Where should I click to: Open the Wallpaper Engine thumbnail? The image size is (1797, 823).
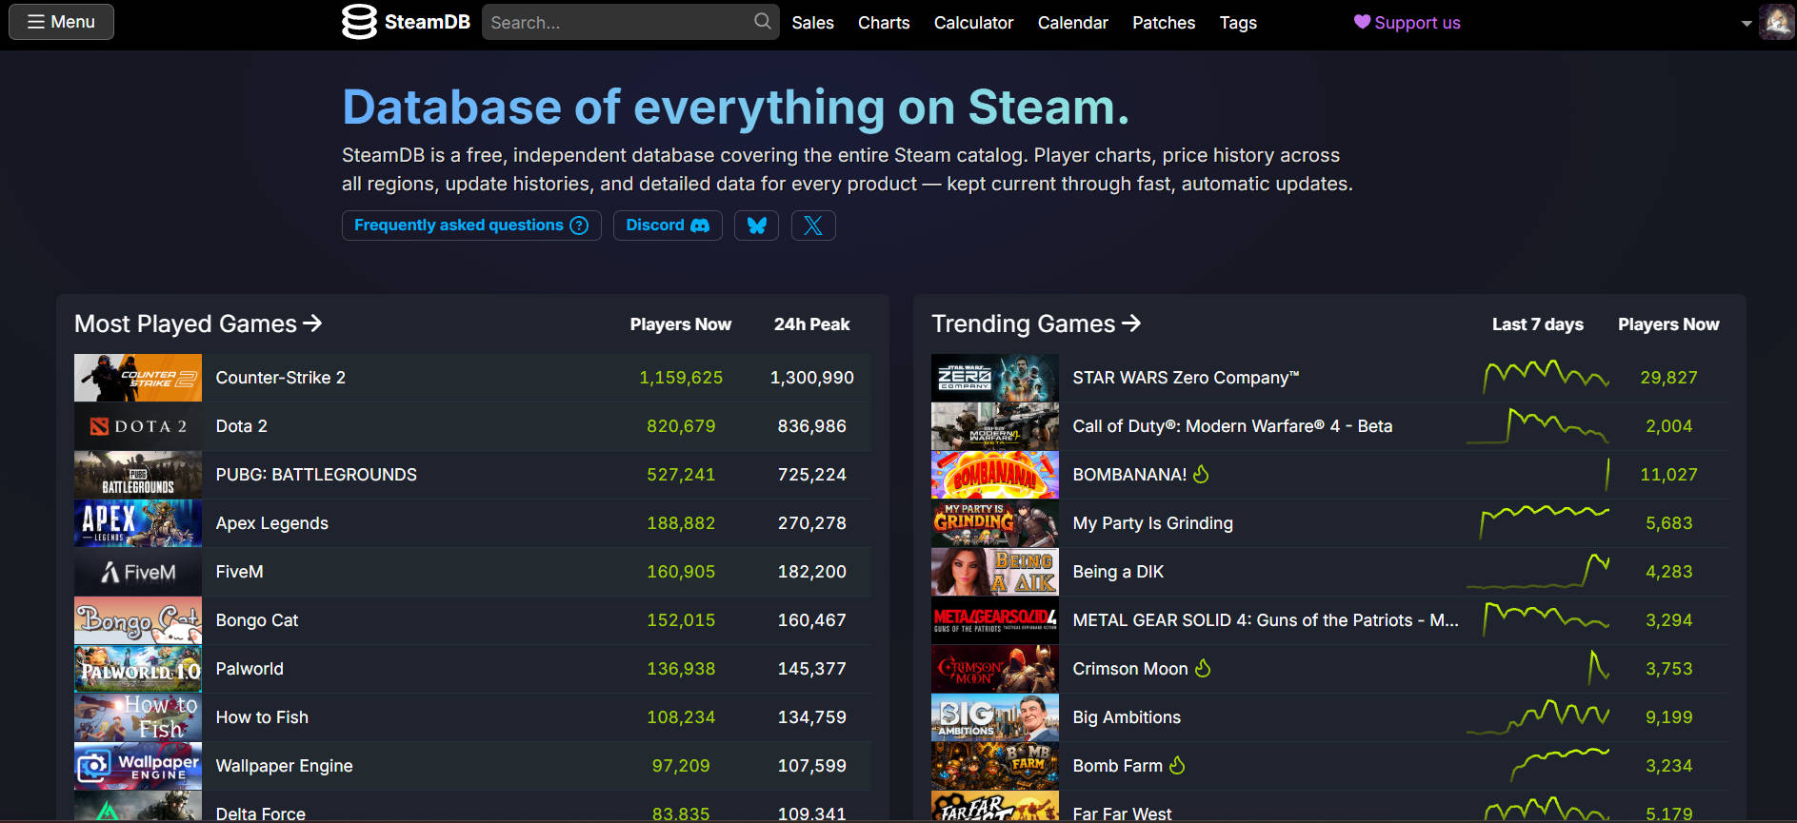coord(138,766)
